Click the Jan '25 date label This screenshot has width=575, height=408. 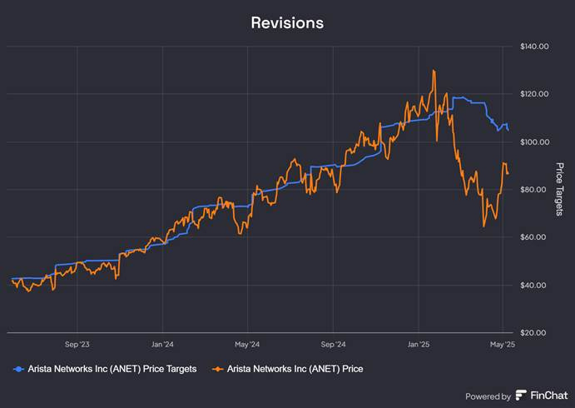tap(419, 345)
